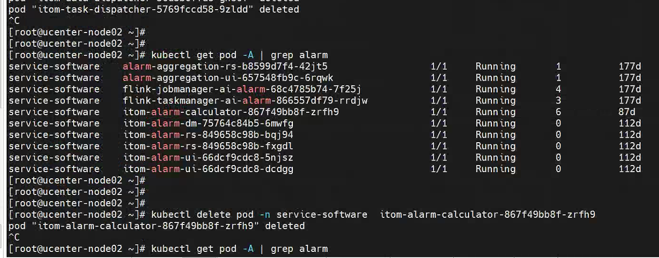Screen dimensions: 659x258
Task: Click restart count 3 of flink-taskmanager pod
Action: tap(558, 101)
